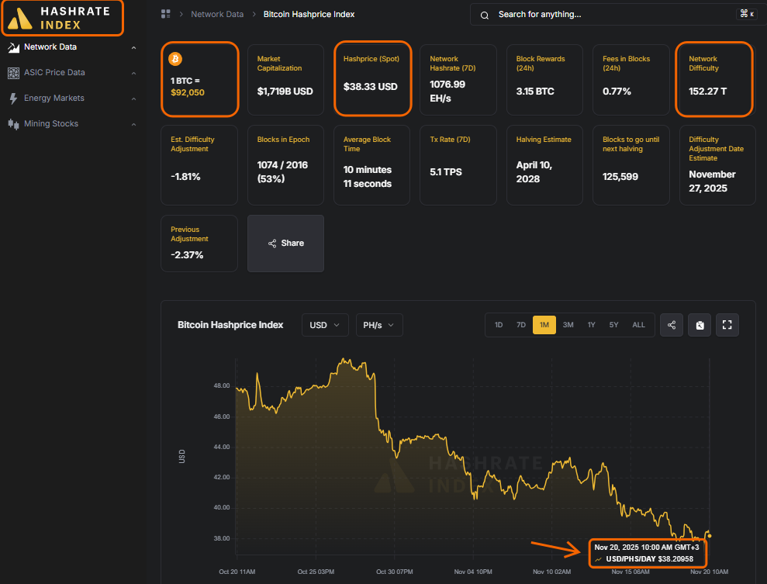The height and width of the screenshot is (584, 767).
Task: Click the Share button card
Action: [285, 244]
